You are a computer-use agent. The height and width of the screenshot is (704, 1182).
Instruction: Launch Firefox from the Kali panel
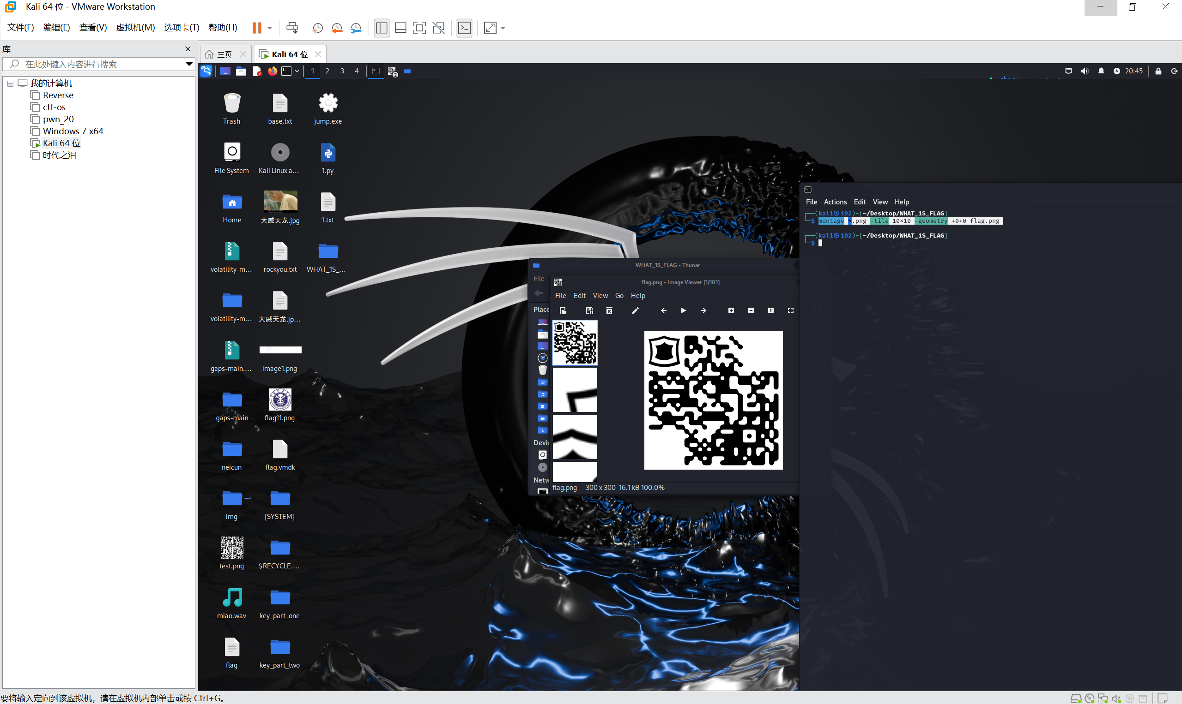pyautogui.click(x=272, y=71)
